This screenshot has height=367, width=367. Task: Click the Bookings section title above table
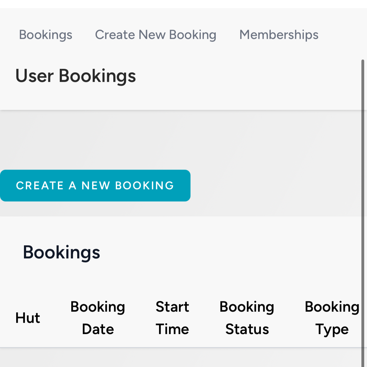coord(62,252)
